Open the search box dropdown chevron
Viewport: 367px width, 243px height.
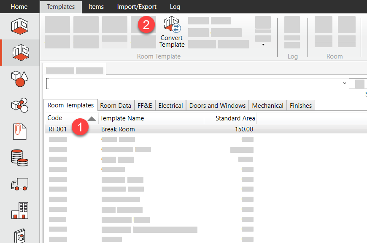point(345,83)
